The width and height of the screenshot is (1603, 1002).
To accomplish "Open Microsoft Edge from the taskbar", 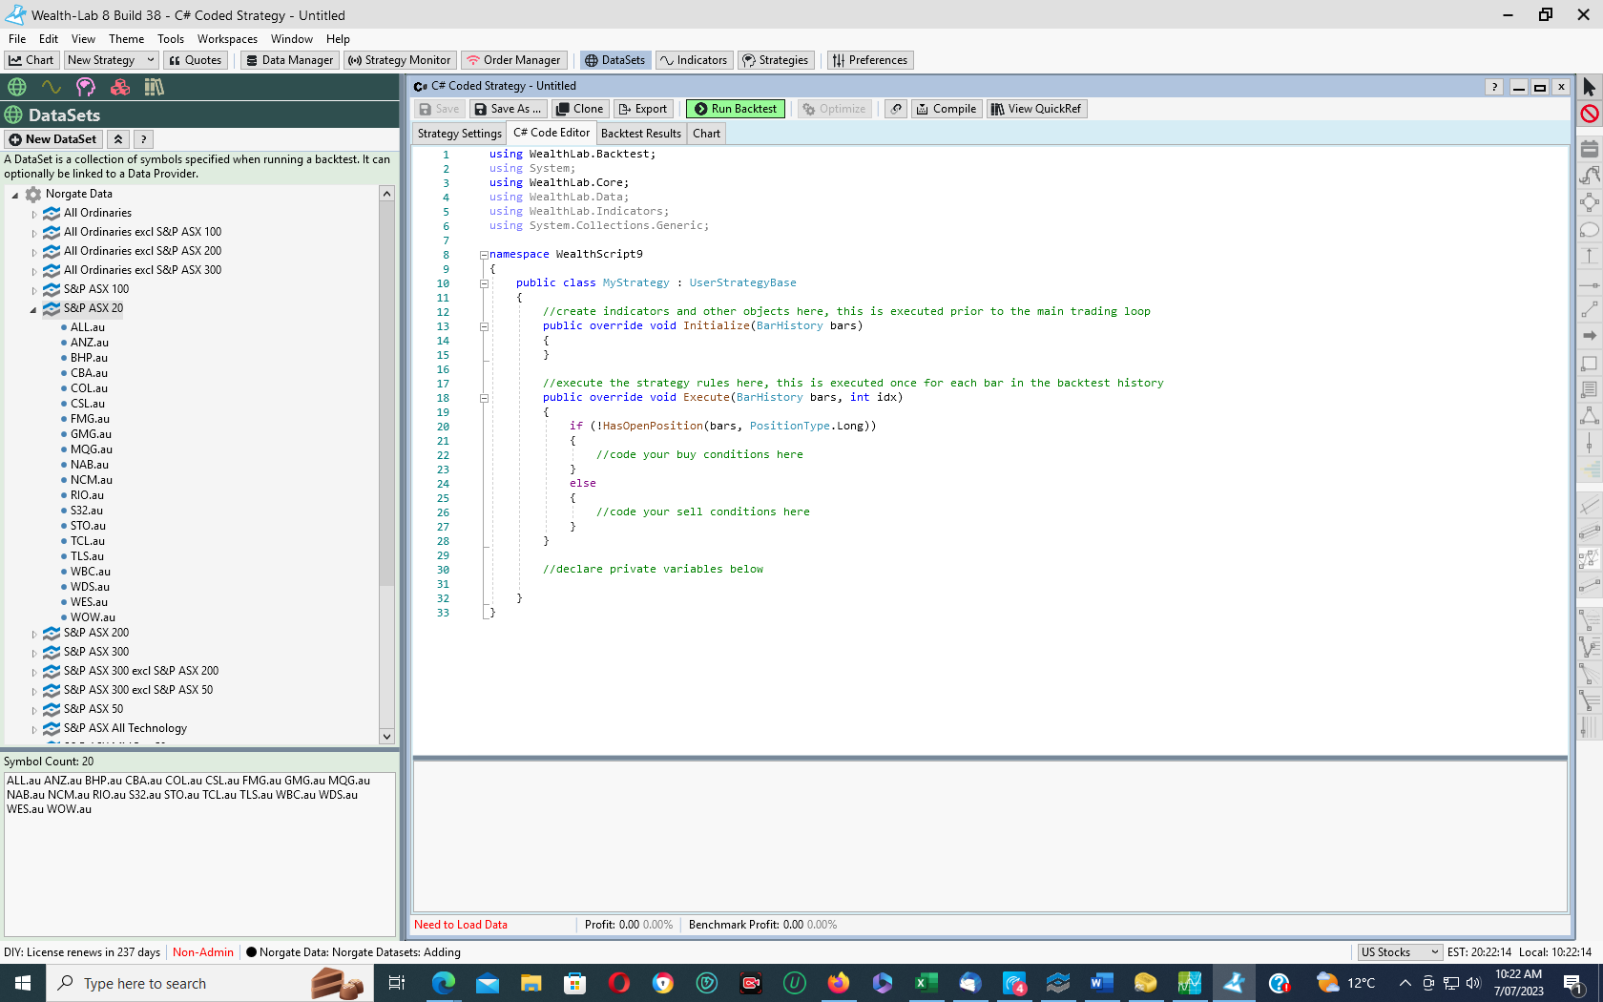I will (443, 983).
